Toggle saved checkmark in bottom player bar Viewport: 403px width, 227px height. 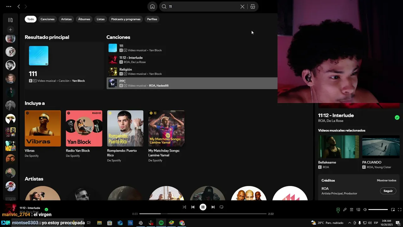click(x=46, y=209)
